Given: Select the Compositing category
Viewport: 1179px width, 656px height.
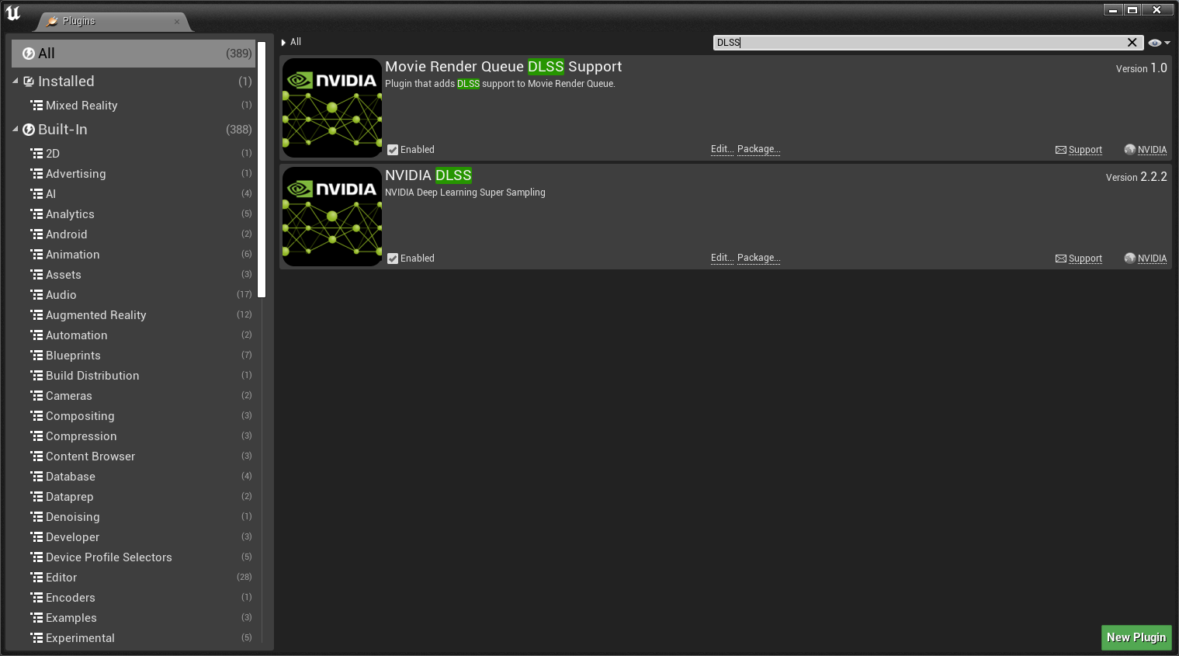Looking at the screenshot, I should (x=134, y=416).
